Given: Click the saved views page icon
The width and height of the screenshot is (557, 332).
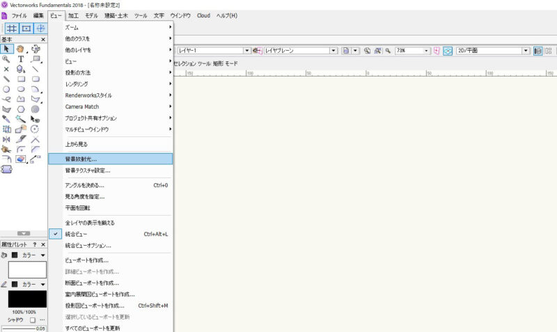Looking at the screenshot, I should click(345, 51).
